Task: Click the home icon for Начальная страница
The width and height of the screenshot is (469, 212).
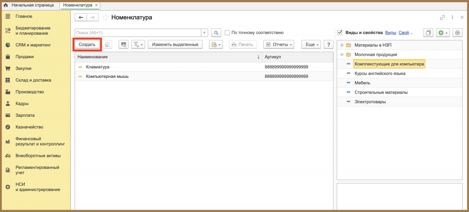Action: [5, 5]
